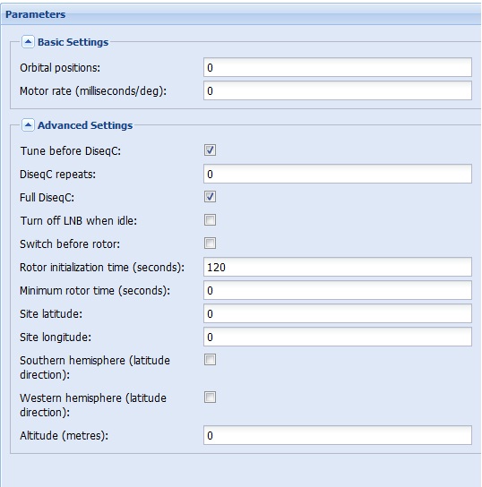Click the Site longitude input box

coord(338,337)
